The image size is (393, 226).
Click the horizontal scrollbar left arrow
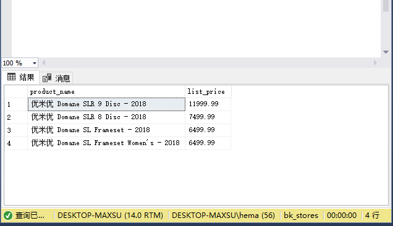(x=44, y=62)
